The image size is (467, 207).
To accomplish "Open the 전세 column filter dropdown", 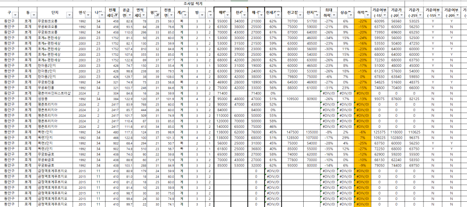I will 244,15.
